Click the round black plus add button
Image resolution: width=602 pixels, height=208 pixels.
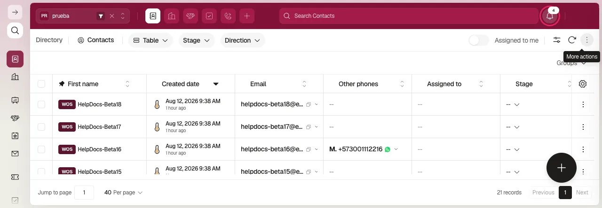[562, 168]
